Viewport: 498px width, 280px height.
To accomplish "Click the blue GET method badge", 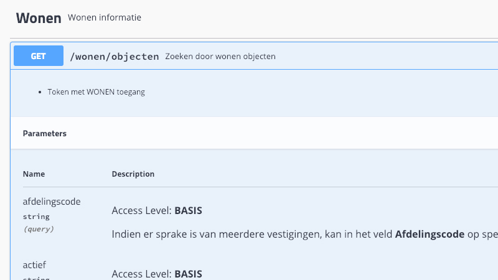I will click(x=39, y=56).
